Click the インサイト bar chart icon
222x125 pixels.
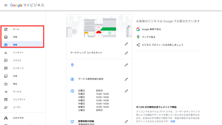(6, 53)
